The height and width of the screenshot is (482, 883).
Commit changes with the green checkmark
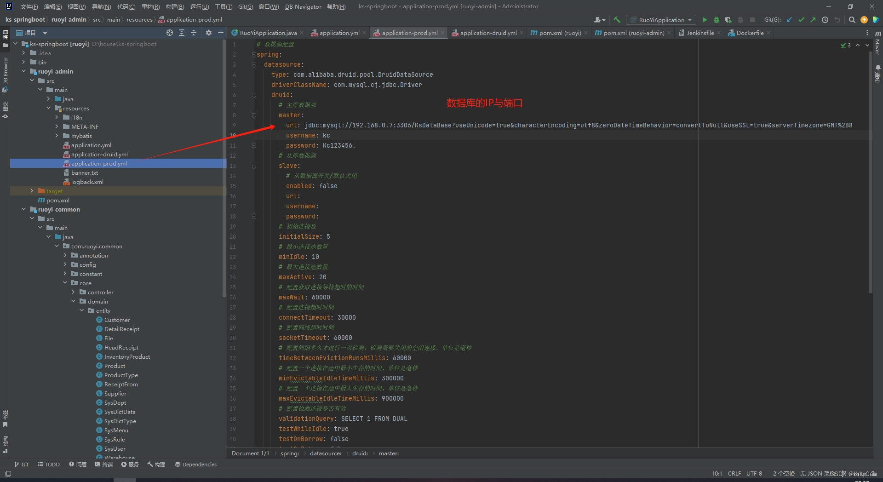801,20
